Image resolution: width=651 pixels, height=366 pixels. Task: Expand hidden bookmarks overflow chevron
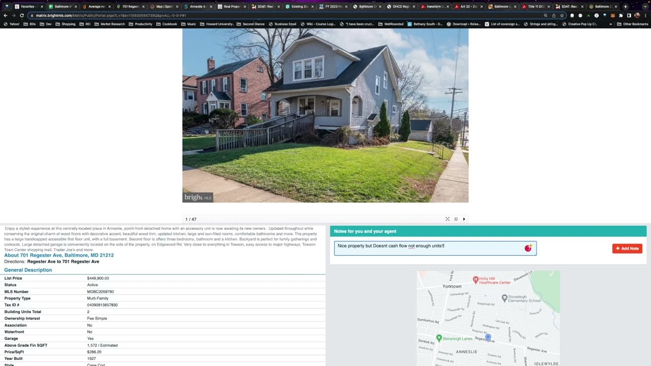pyautogui.click(x=610, y=24)
